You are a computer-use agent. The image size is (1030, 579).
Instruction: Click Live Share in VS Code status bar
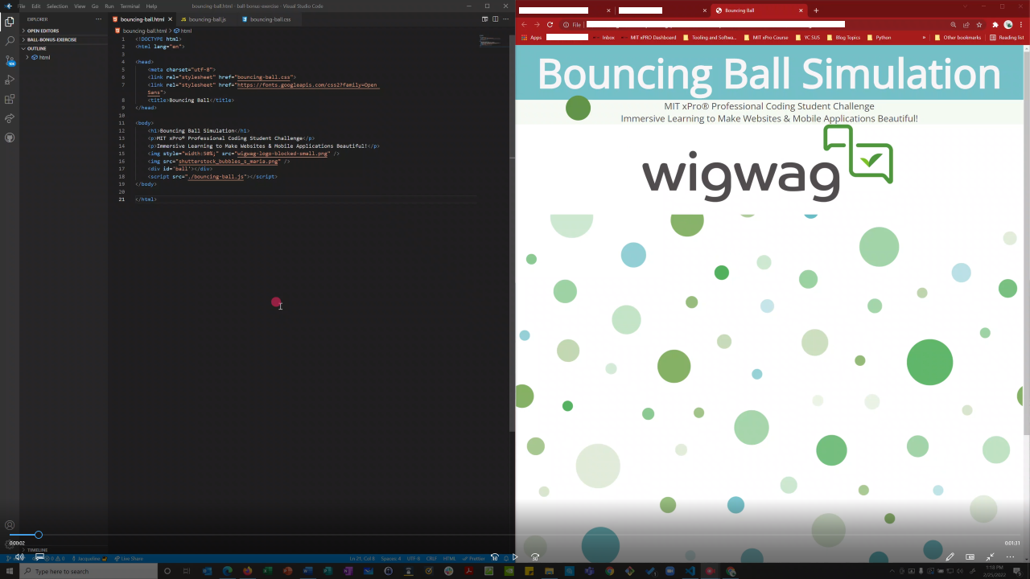pyautogui.click(x=129, y=558)
